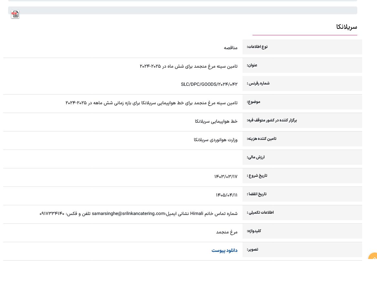This screenshot has width=377, height=282.
Task: Click the PDF export icon
Action: [15, 14]
